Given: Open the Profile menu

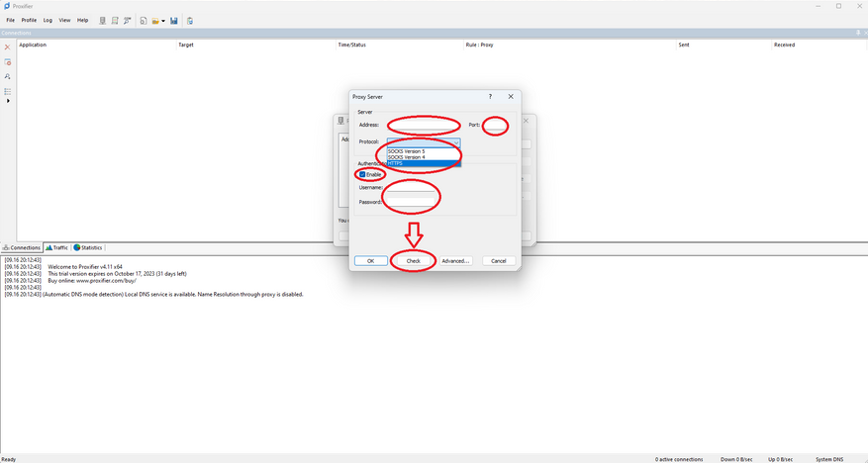Looking at the screenshot, I should (x=29, y=20).
